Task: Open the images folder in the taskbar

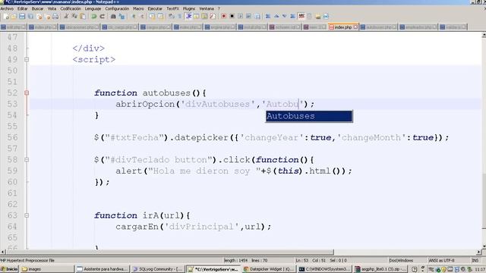Action: 47,269
